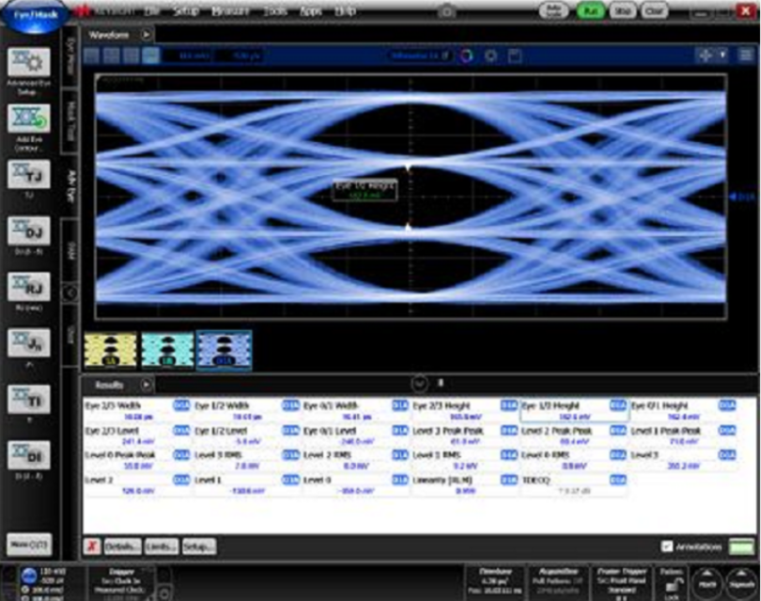The height and width of the screenshot is (601, 761).
Task: Select the DJ measurement icon
Action: pos(29,231)
